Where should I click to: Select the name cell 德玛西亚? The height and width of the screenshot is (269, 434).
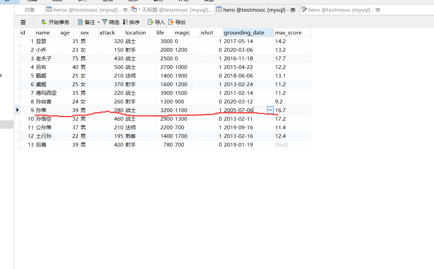(x=47, y=93)
